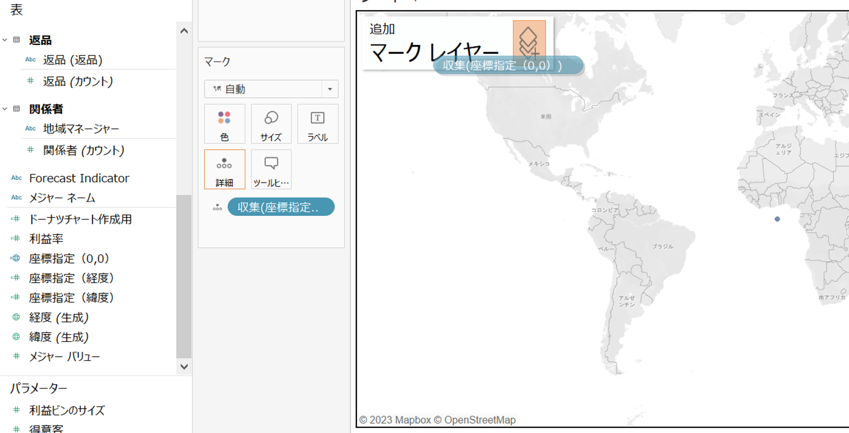The image size is (849, 433).
Task: Click the data pane scrollbar thumb
Action: [x=183, y=277]
